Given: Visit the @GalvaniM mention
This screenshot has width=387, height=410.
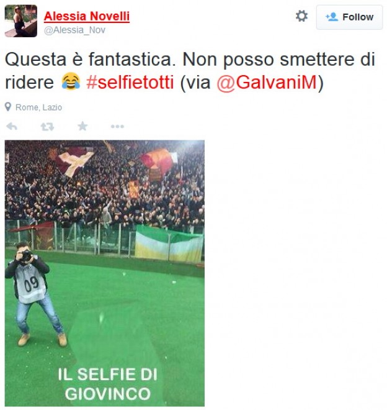Looking at the screenshot, I should click(x=267, y=83).
